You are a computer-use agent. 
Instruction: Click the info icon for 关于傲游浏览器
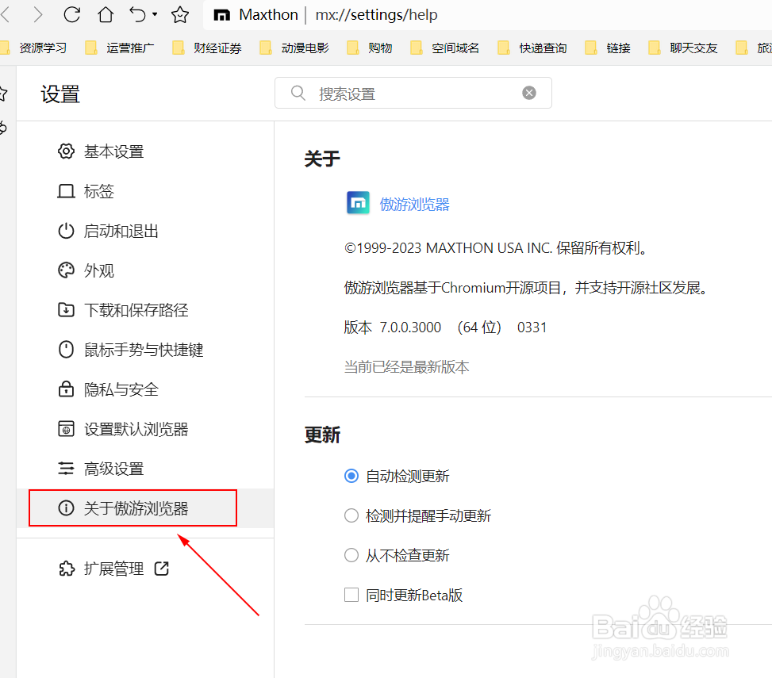coord(66,508)
